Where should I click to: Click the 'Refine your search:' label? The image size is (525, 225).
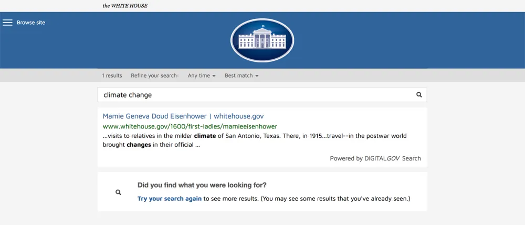(155, 76)
